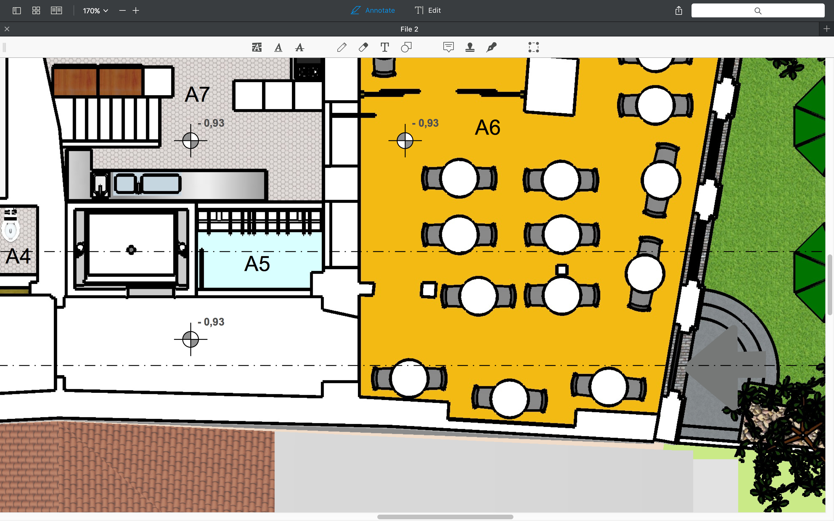Switch to thumbnail grid view
The image size is (834, 521).
coord(36,11)
